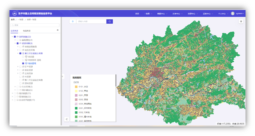Switch to the 勾选目录 tab
This screenshot has height=136, width=255.
(x=27, y=31)
